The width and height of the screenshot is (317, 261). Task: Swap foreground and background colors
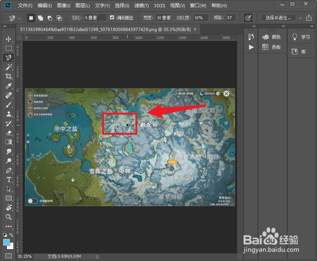11,235
